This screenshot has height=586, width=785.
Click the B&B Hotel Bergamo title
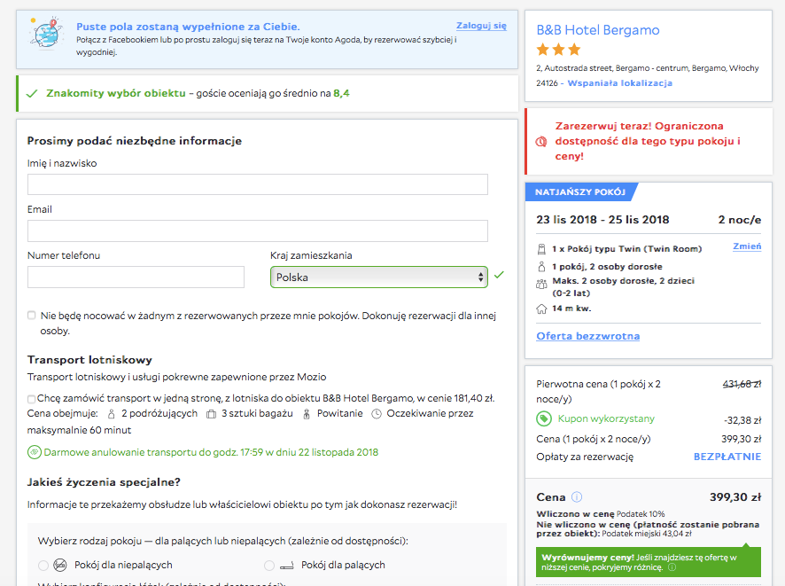598,30
